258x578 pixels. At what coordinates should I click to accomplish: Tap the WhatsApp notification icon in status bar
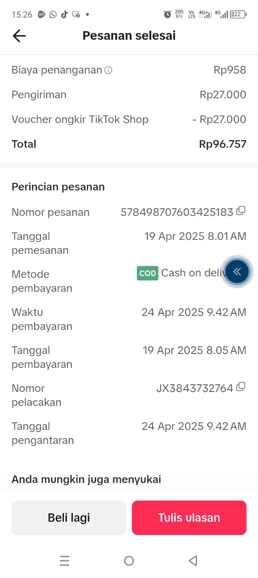(x=53, y=14)
